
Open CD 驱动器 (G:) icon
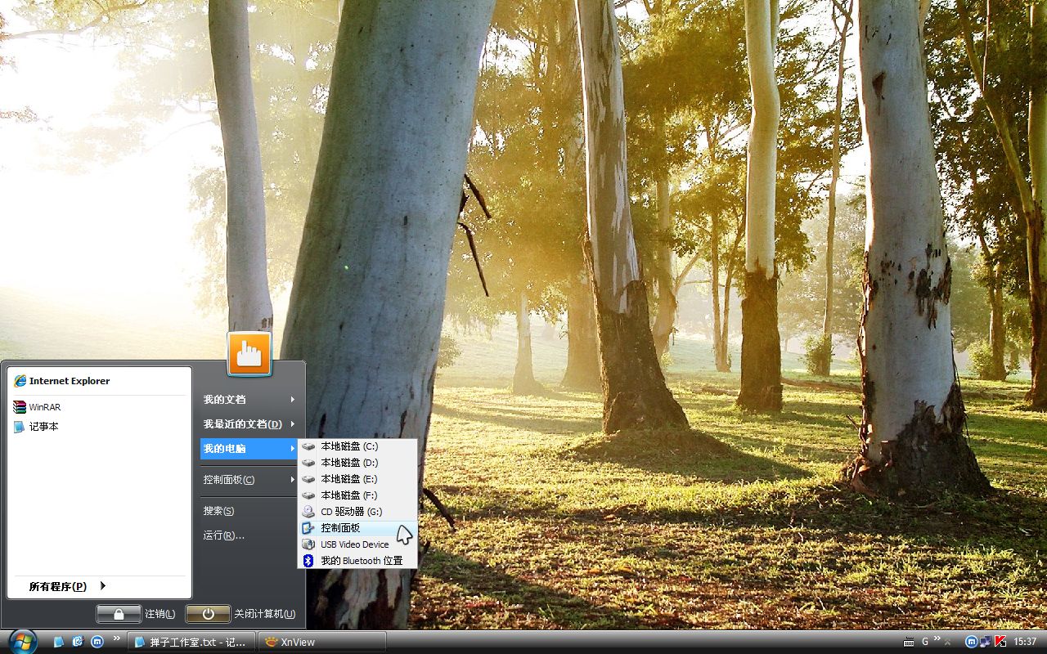(x=308, y=512)
